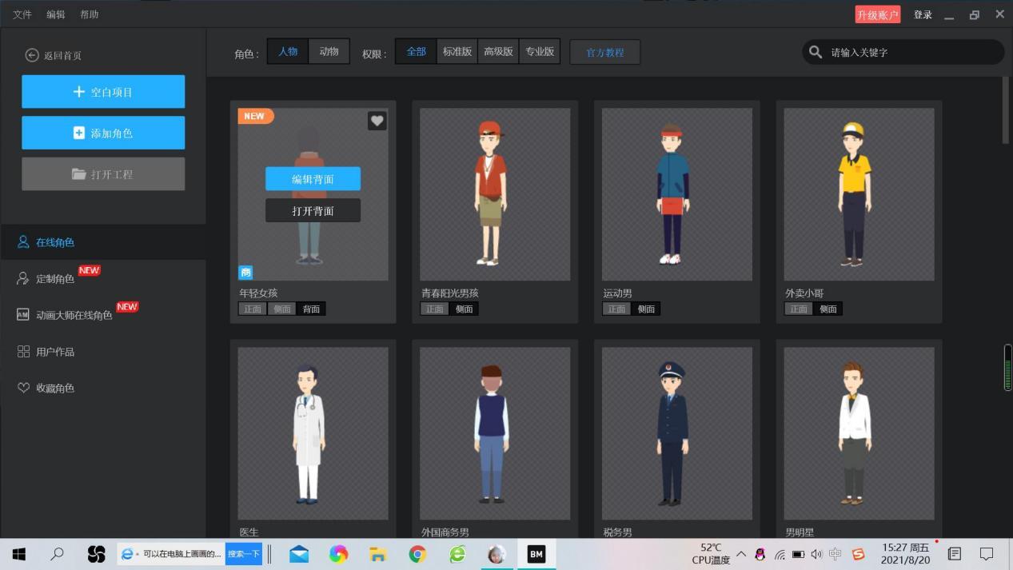
Task: Click the volume speaker tray icon
Action: click(816, 554)
